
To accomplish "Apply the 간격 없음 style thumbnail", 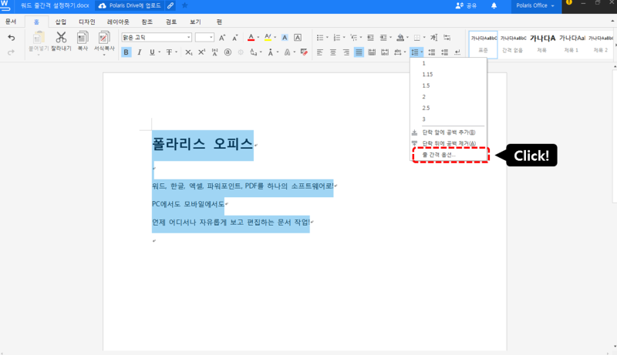I will click(513, 45).
